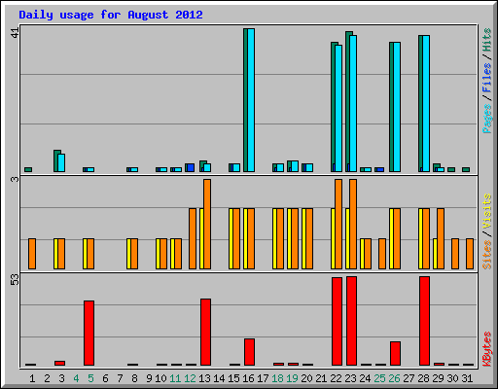
Task: Select the 'Hits' legend label
Action: coord(486,40)
